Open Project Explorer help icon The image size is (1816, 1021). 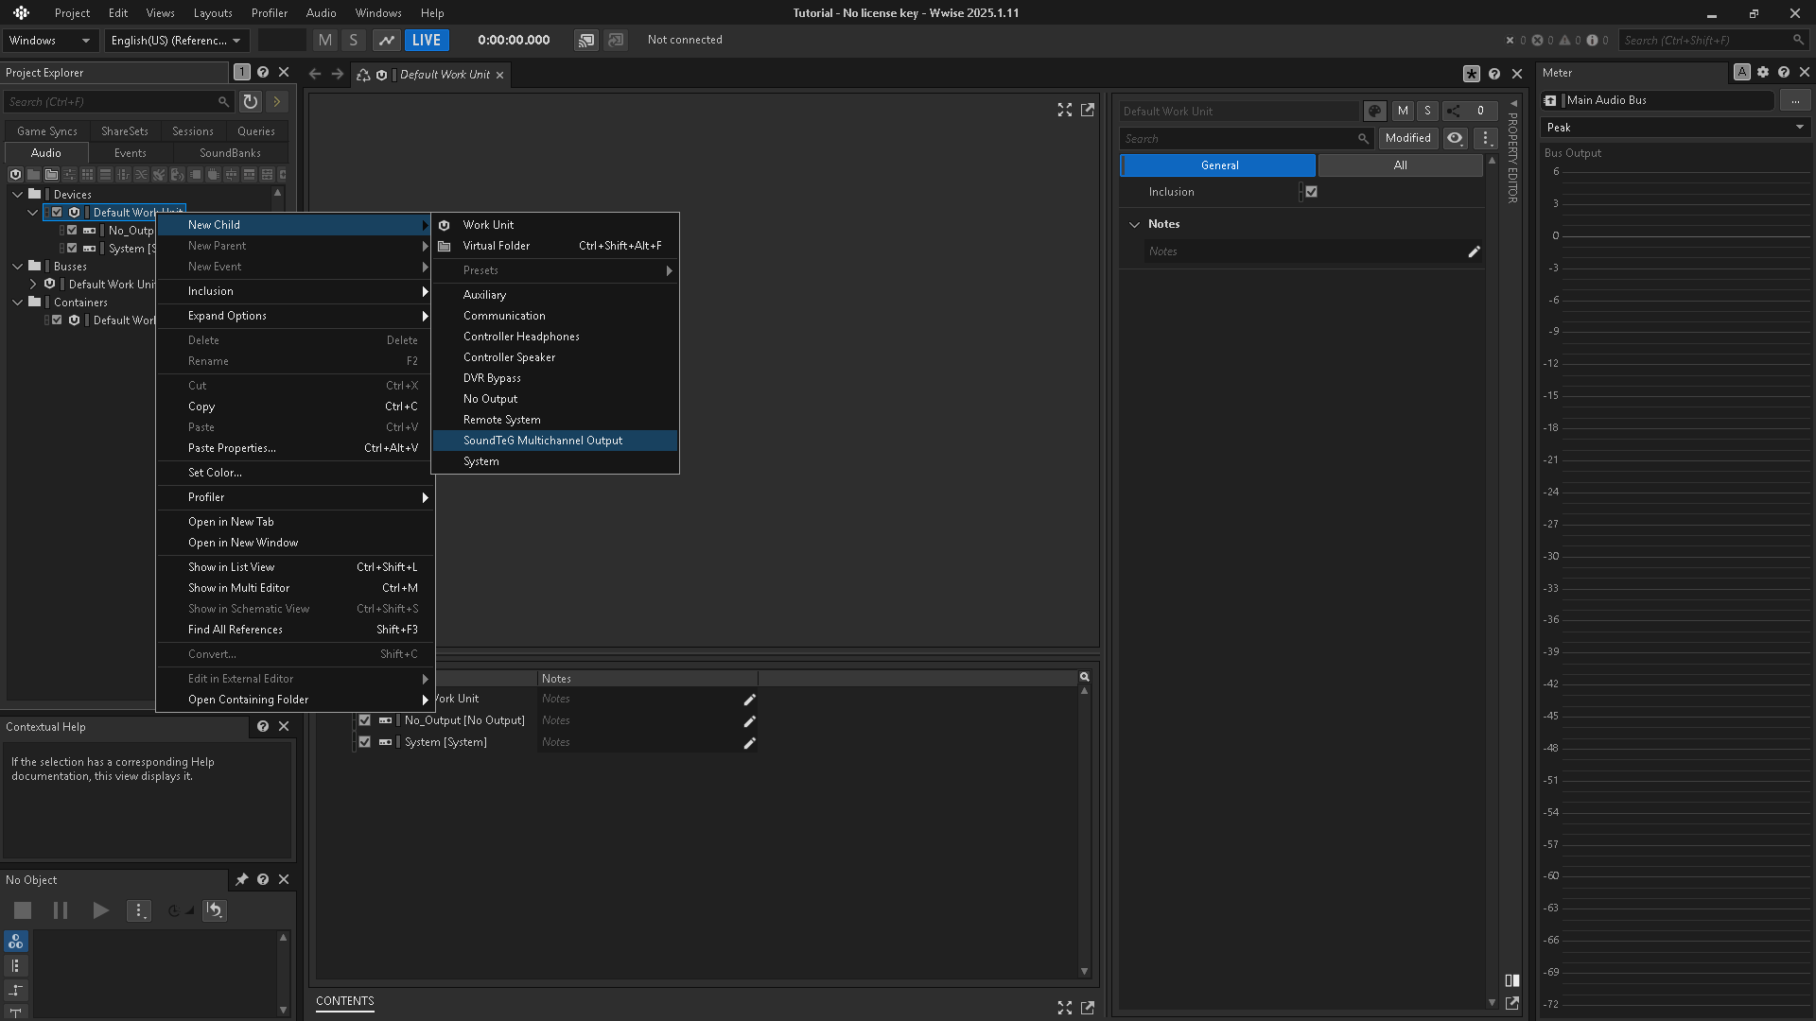tap(263, 72)
